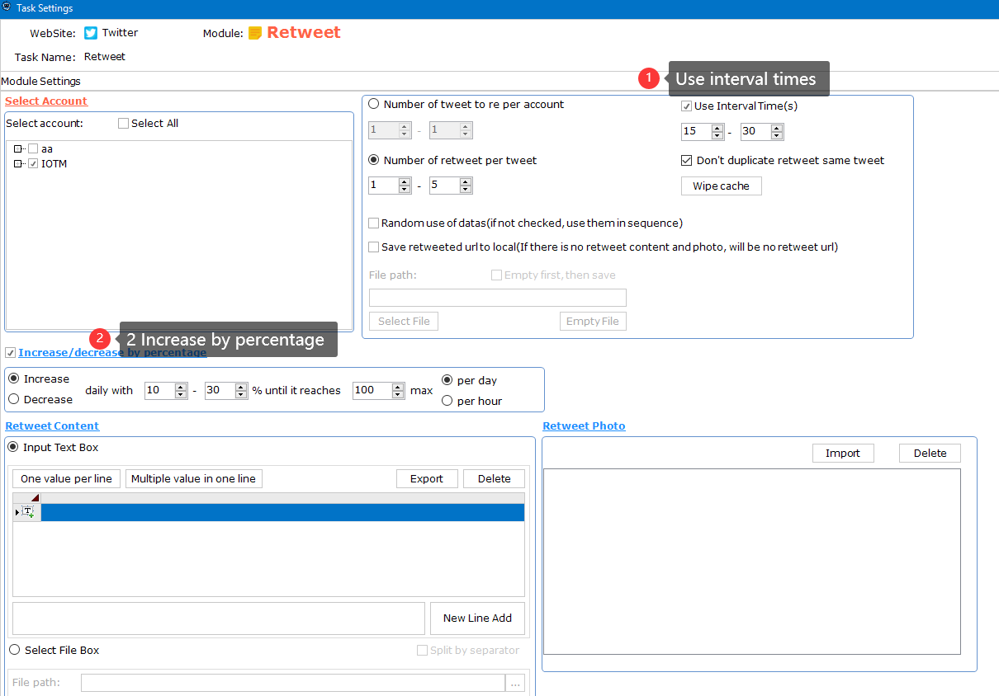Click the interval time field showing 15
The height and width of the screenshot is (696, 999).
(696, 132)
